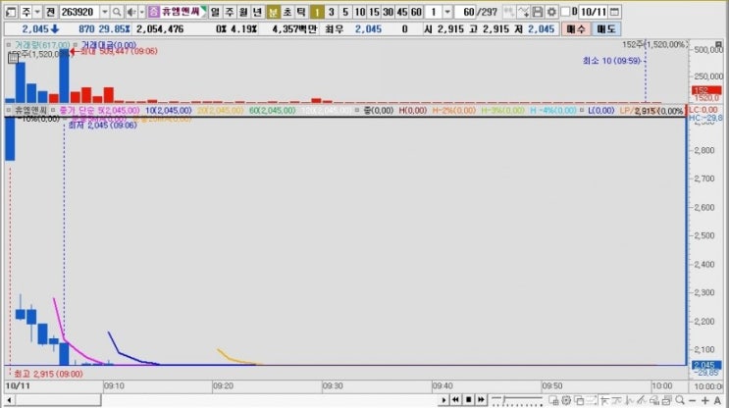Click the bottom toolbar magnifier zoom icon

(680, 400)
